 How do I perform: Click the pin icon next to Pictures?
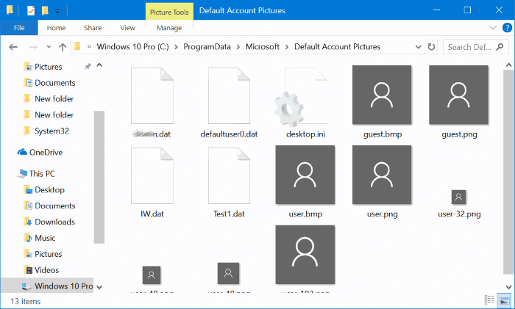coord(88,67)
